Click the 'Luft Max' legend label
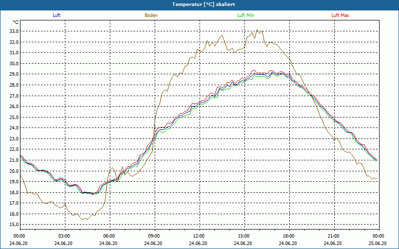399x249 pixels. tap(340, 15)
